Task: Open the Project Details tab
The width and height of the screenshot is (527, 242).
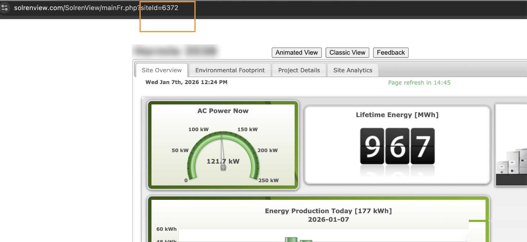Action: click(299, 70)
